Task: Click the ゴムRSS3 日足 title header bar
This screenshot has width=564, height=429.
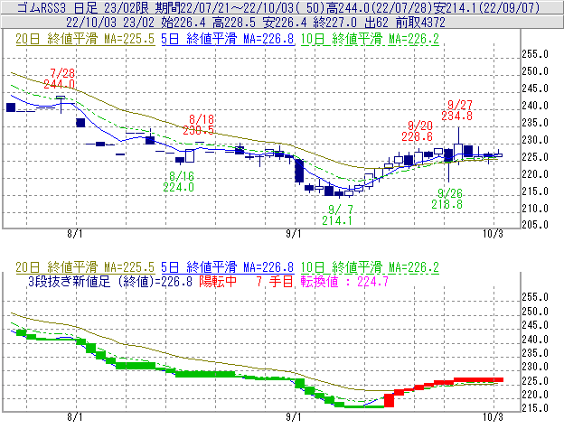Action: tap(282, 7)
